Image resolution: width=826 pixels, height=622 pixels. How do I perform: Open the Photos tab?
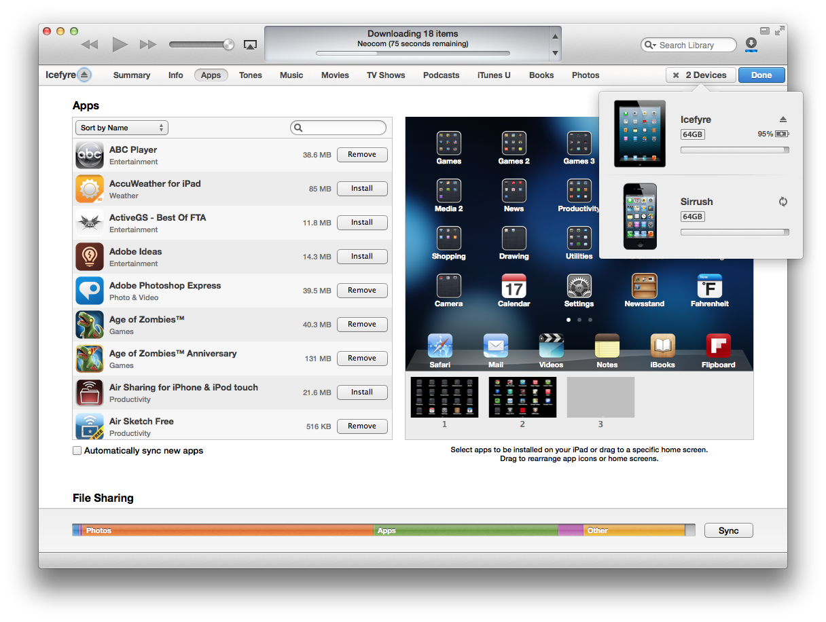coord(586,75)
